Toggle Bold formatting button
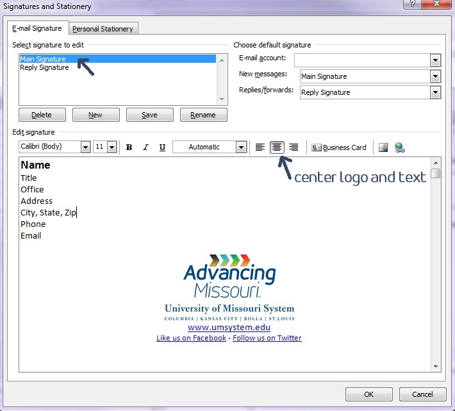This screenshot has width=455, height=411. [129, 147]
